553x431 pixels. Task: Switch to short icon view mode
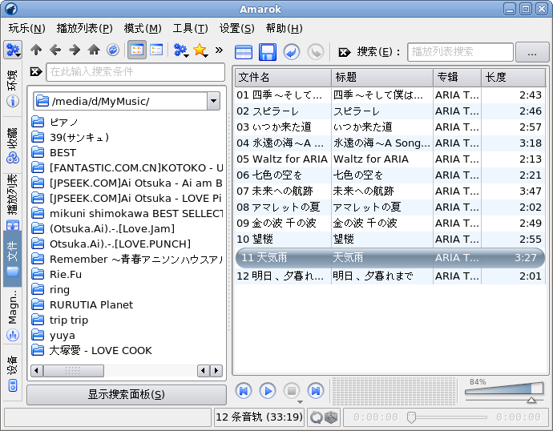137,50
